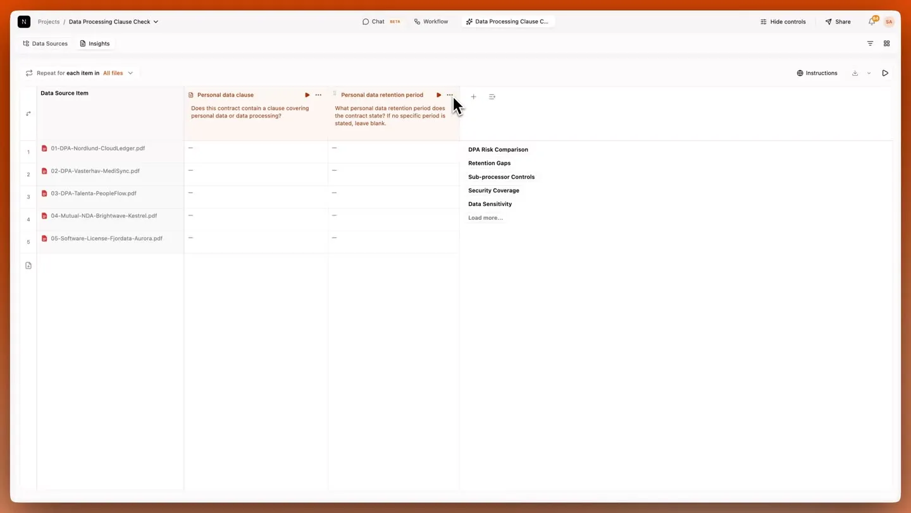Click the retention period question text
Image resolution: width=911 pixels, height=513 pixels.
pyautogui.click(x=390, y=116)
